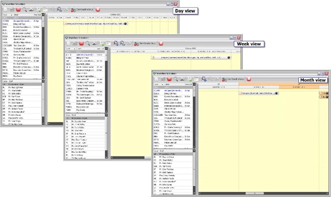Open the magnifier search tool in Week view window
Screen dimensions: 331x197
pyautogui.click(x=88, y=43)
